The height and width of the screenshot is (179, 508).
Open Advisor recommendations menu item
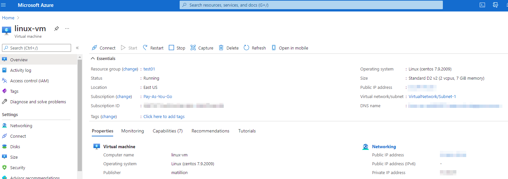pos(38,177)
